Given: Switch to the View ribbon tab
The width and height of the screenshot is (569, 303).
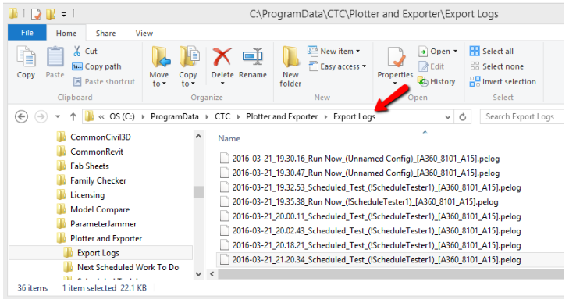Looking at the screenshot, I should pos(144,33).
